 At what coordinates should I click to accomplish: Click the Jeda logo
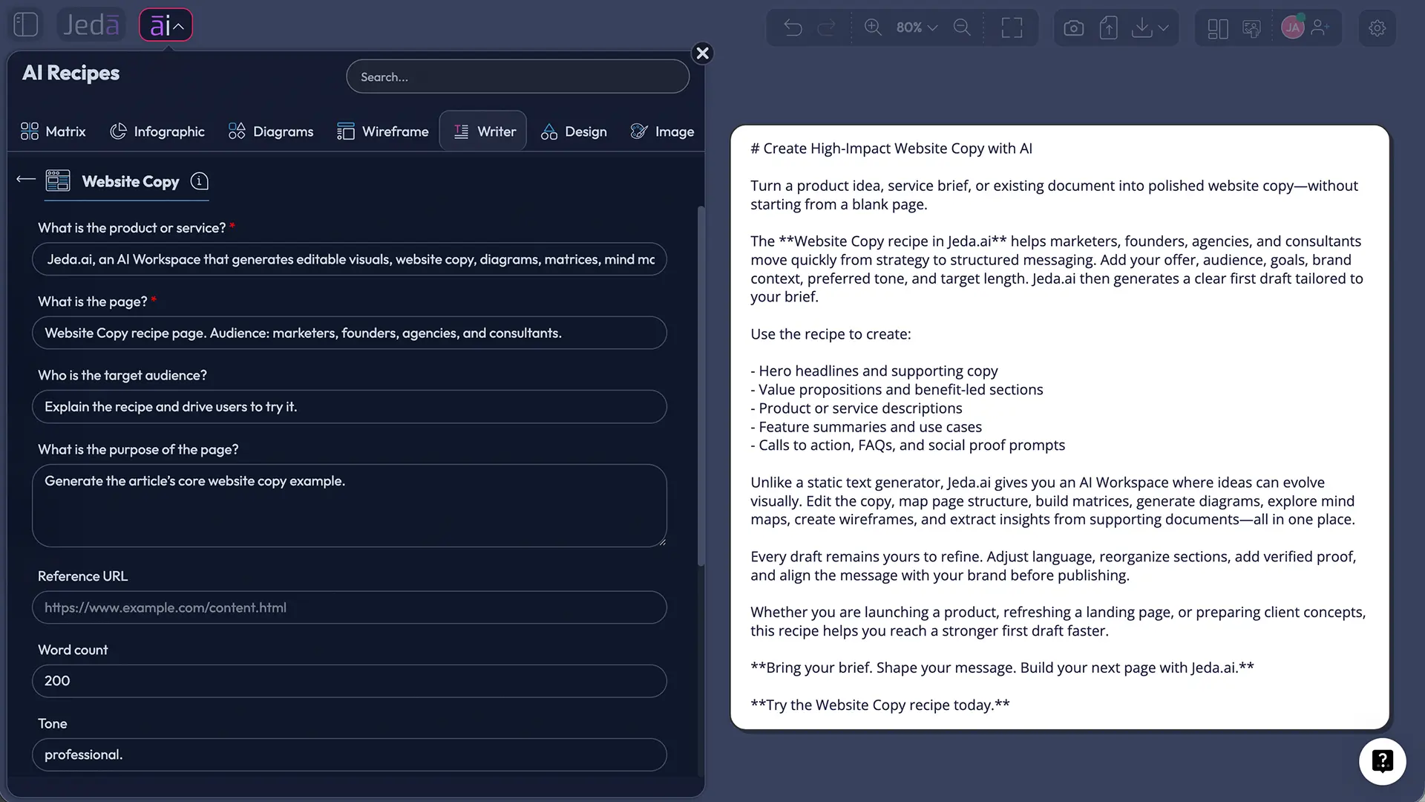(91, 25)
